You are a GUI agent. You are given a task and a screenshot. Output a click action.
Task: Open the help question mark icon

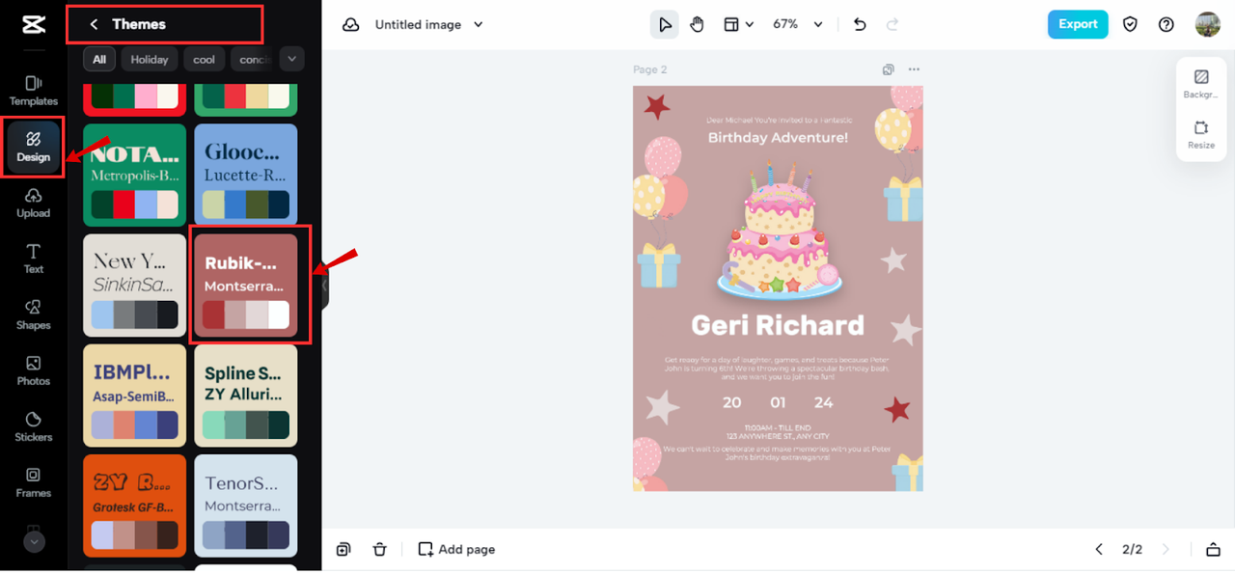coord(1166,24)
